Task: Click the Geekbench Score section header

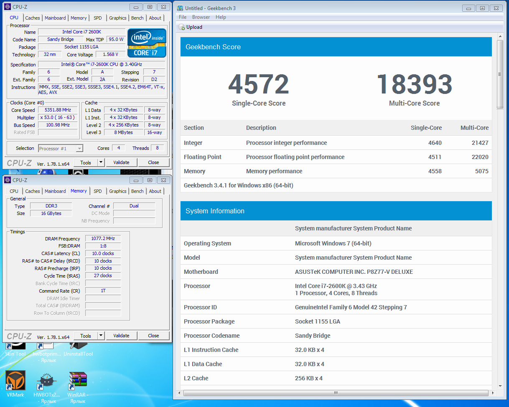Action: pos(336,47)
